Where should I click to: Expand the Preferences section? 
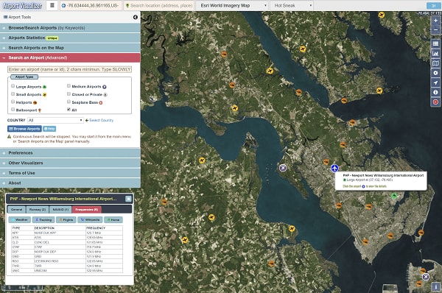click(70, 153)
